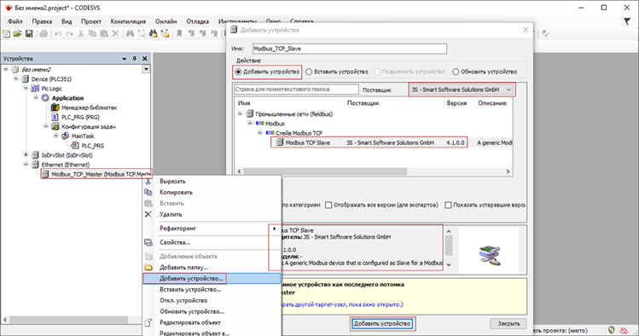Screen dimensions: 639x336
Task: Click the Закрыть button
Action: coord(508,324)
